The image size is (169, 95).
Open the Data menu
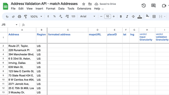click(x=61, y=8)
